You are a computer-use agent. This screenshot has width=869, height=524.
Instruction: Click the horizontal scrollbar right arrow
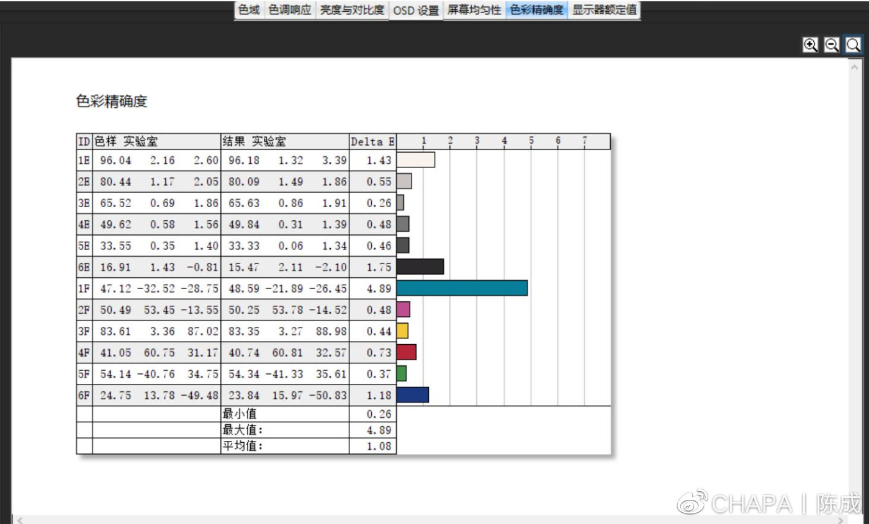tap(841, 520)
